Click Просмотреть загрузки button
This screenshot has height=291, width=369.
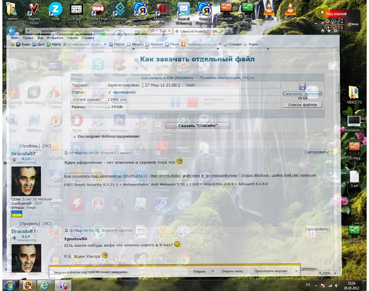point(271,271)
